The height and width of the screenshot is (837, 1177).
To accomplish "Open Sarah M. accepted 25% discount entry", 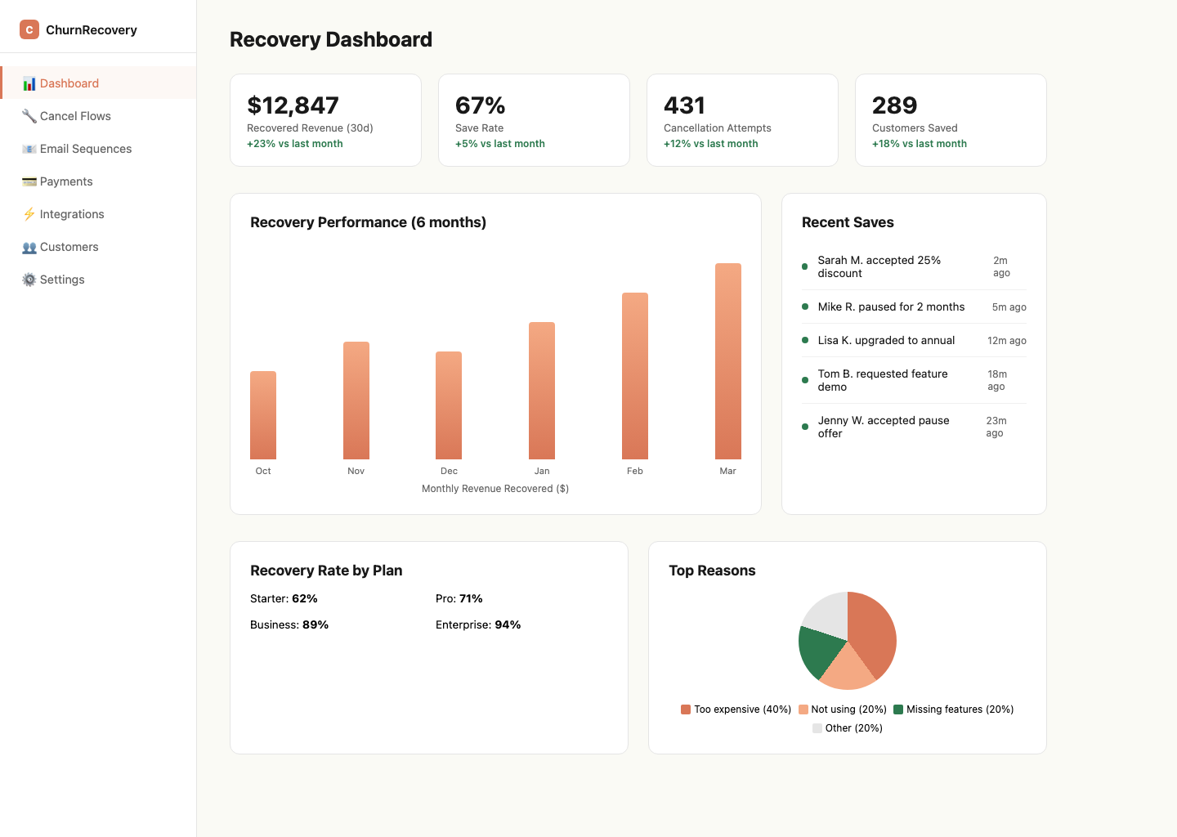I will pos(879,266).
